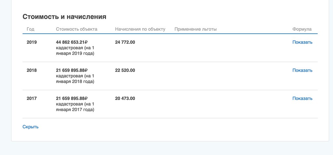Click the 'на 1 января 2019 года' note

point(75,51)
